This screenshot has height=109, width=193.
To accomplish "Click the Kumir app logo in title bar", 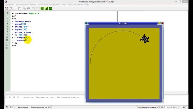I will pyautogui.click(x=6, y=2).
